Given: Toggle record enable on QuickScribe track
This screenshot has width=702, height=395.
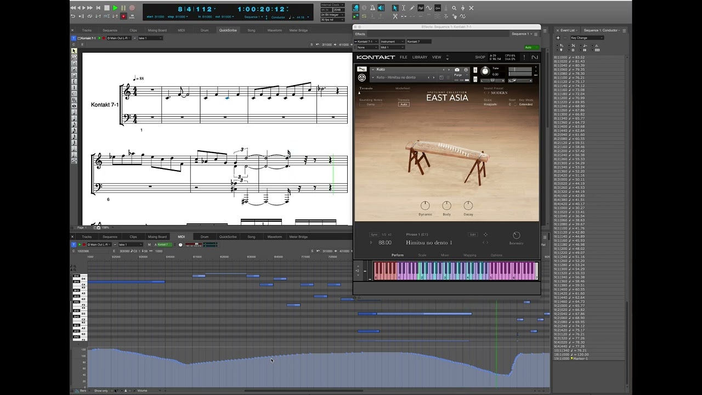Looking at the screenshot, I should click(104, 38).
